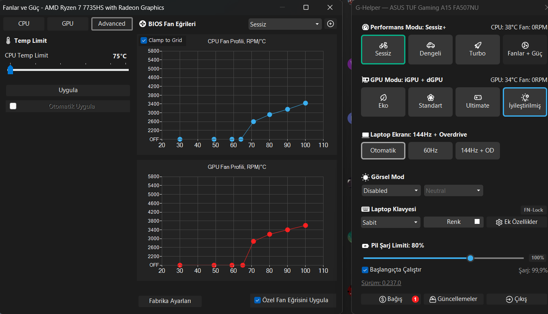Screen dimensions: 548x314
Task: Select the Dengeli performance mode
Action: pyautogui.click(x=430, y=49)
